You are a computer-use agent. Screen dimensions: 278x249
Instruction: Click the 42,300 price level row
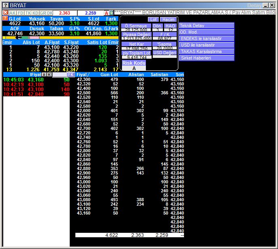click(x=130, y=79)
